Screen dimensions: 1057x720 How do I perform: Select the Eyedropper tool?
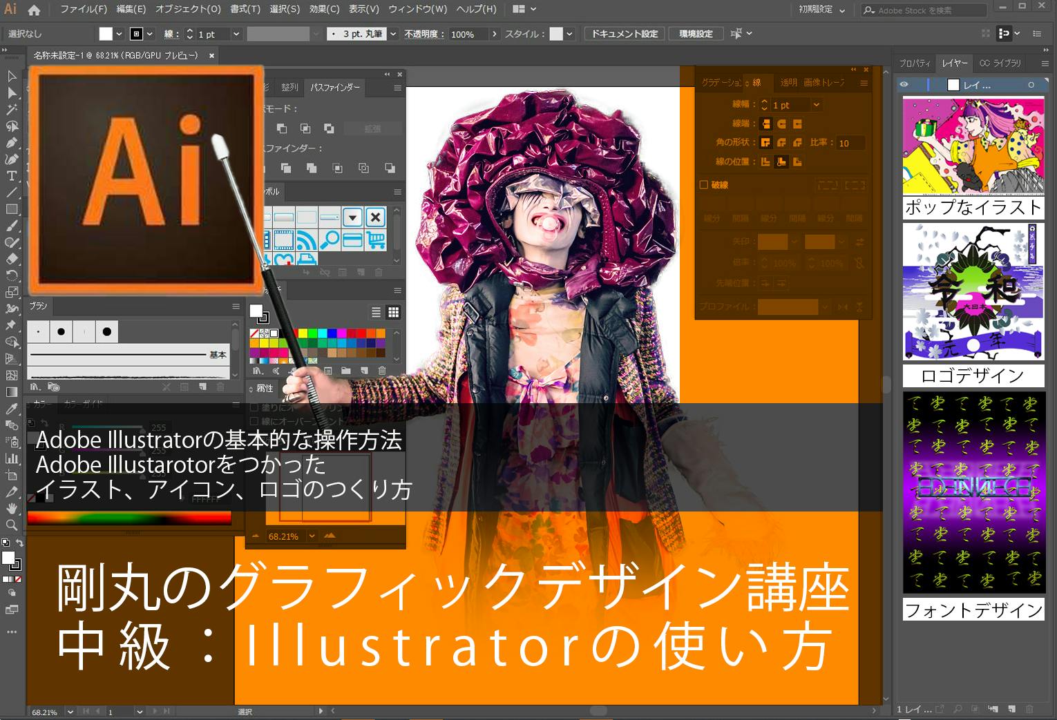click(x=12, y=409)
